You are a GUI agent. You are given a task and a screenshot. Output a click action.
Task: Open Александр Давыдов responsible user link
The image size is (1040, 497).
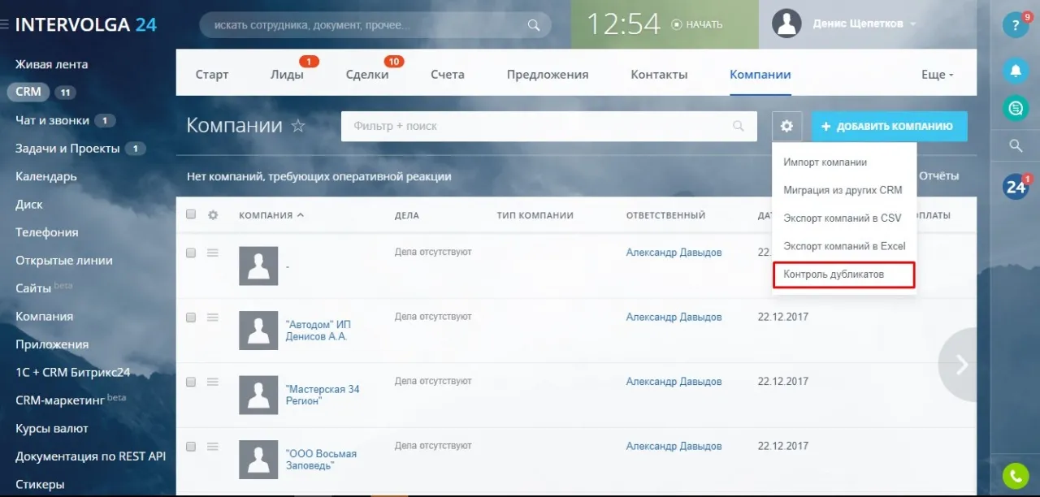pos(674,252)
